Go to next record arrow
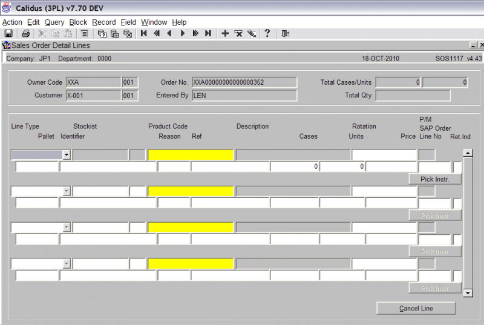 183,33
